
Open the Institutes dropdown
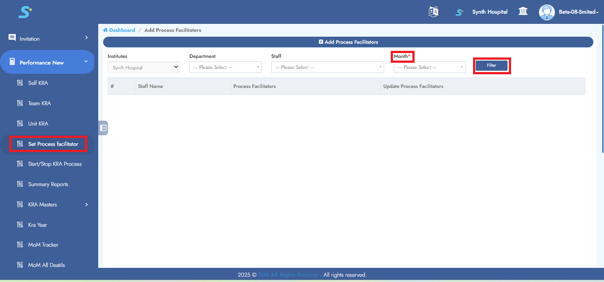[144, 67]
